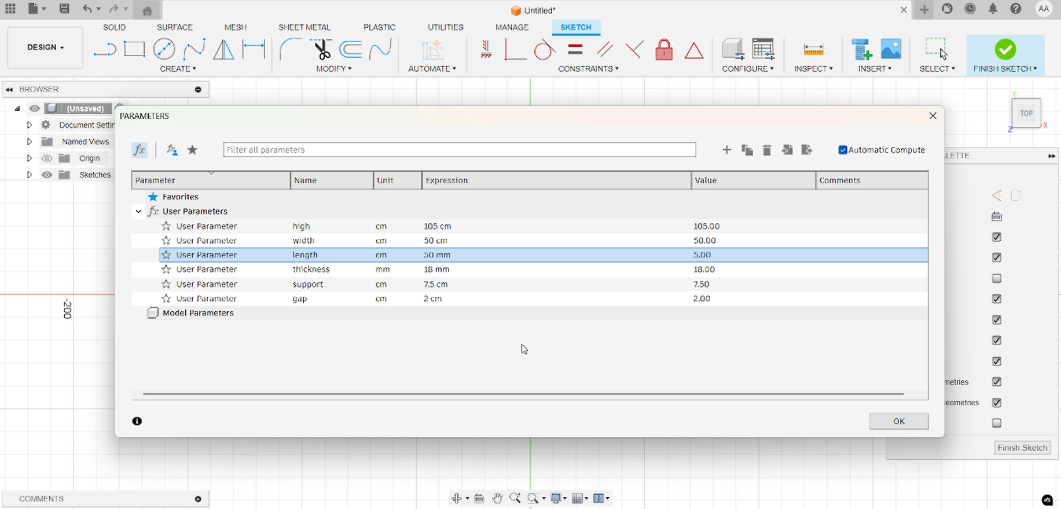The width and height of the screenshot is (1061, 509).
Task: Toggle visibility of Unsaved root component
Action: 35,108
